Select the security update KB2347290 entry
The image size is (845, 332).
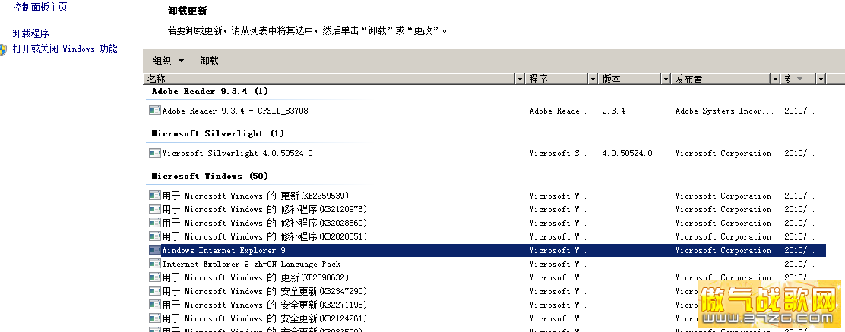click(486, 291)
